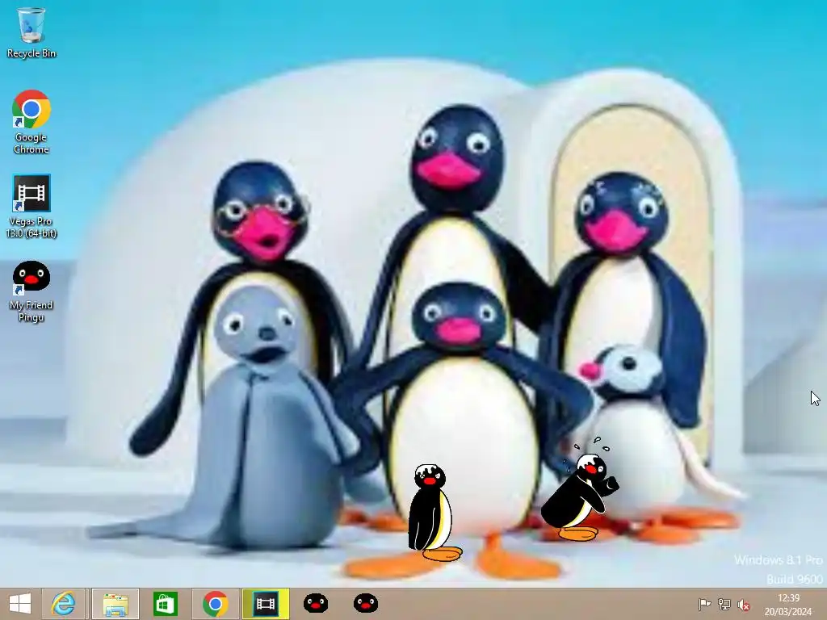Click the date 20/03/2024 in the tray
The width and height of the screenshot is (827, 620).
pos(788,612)
